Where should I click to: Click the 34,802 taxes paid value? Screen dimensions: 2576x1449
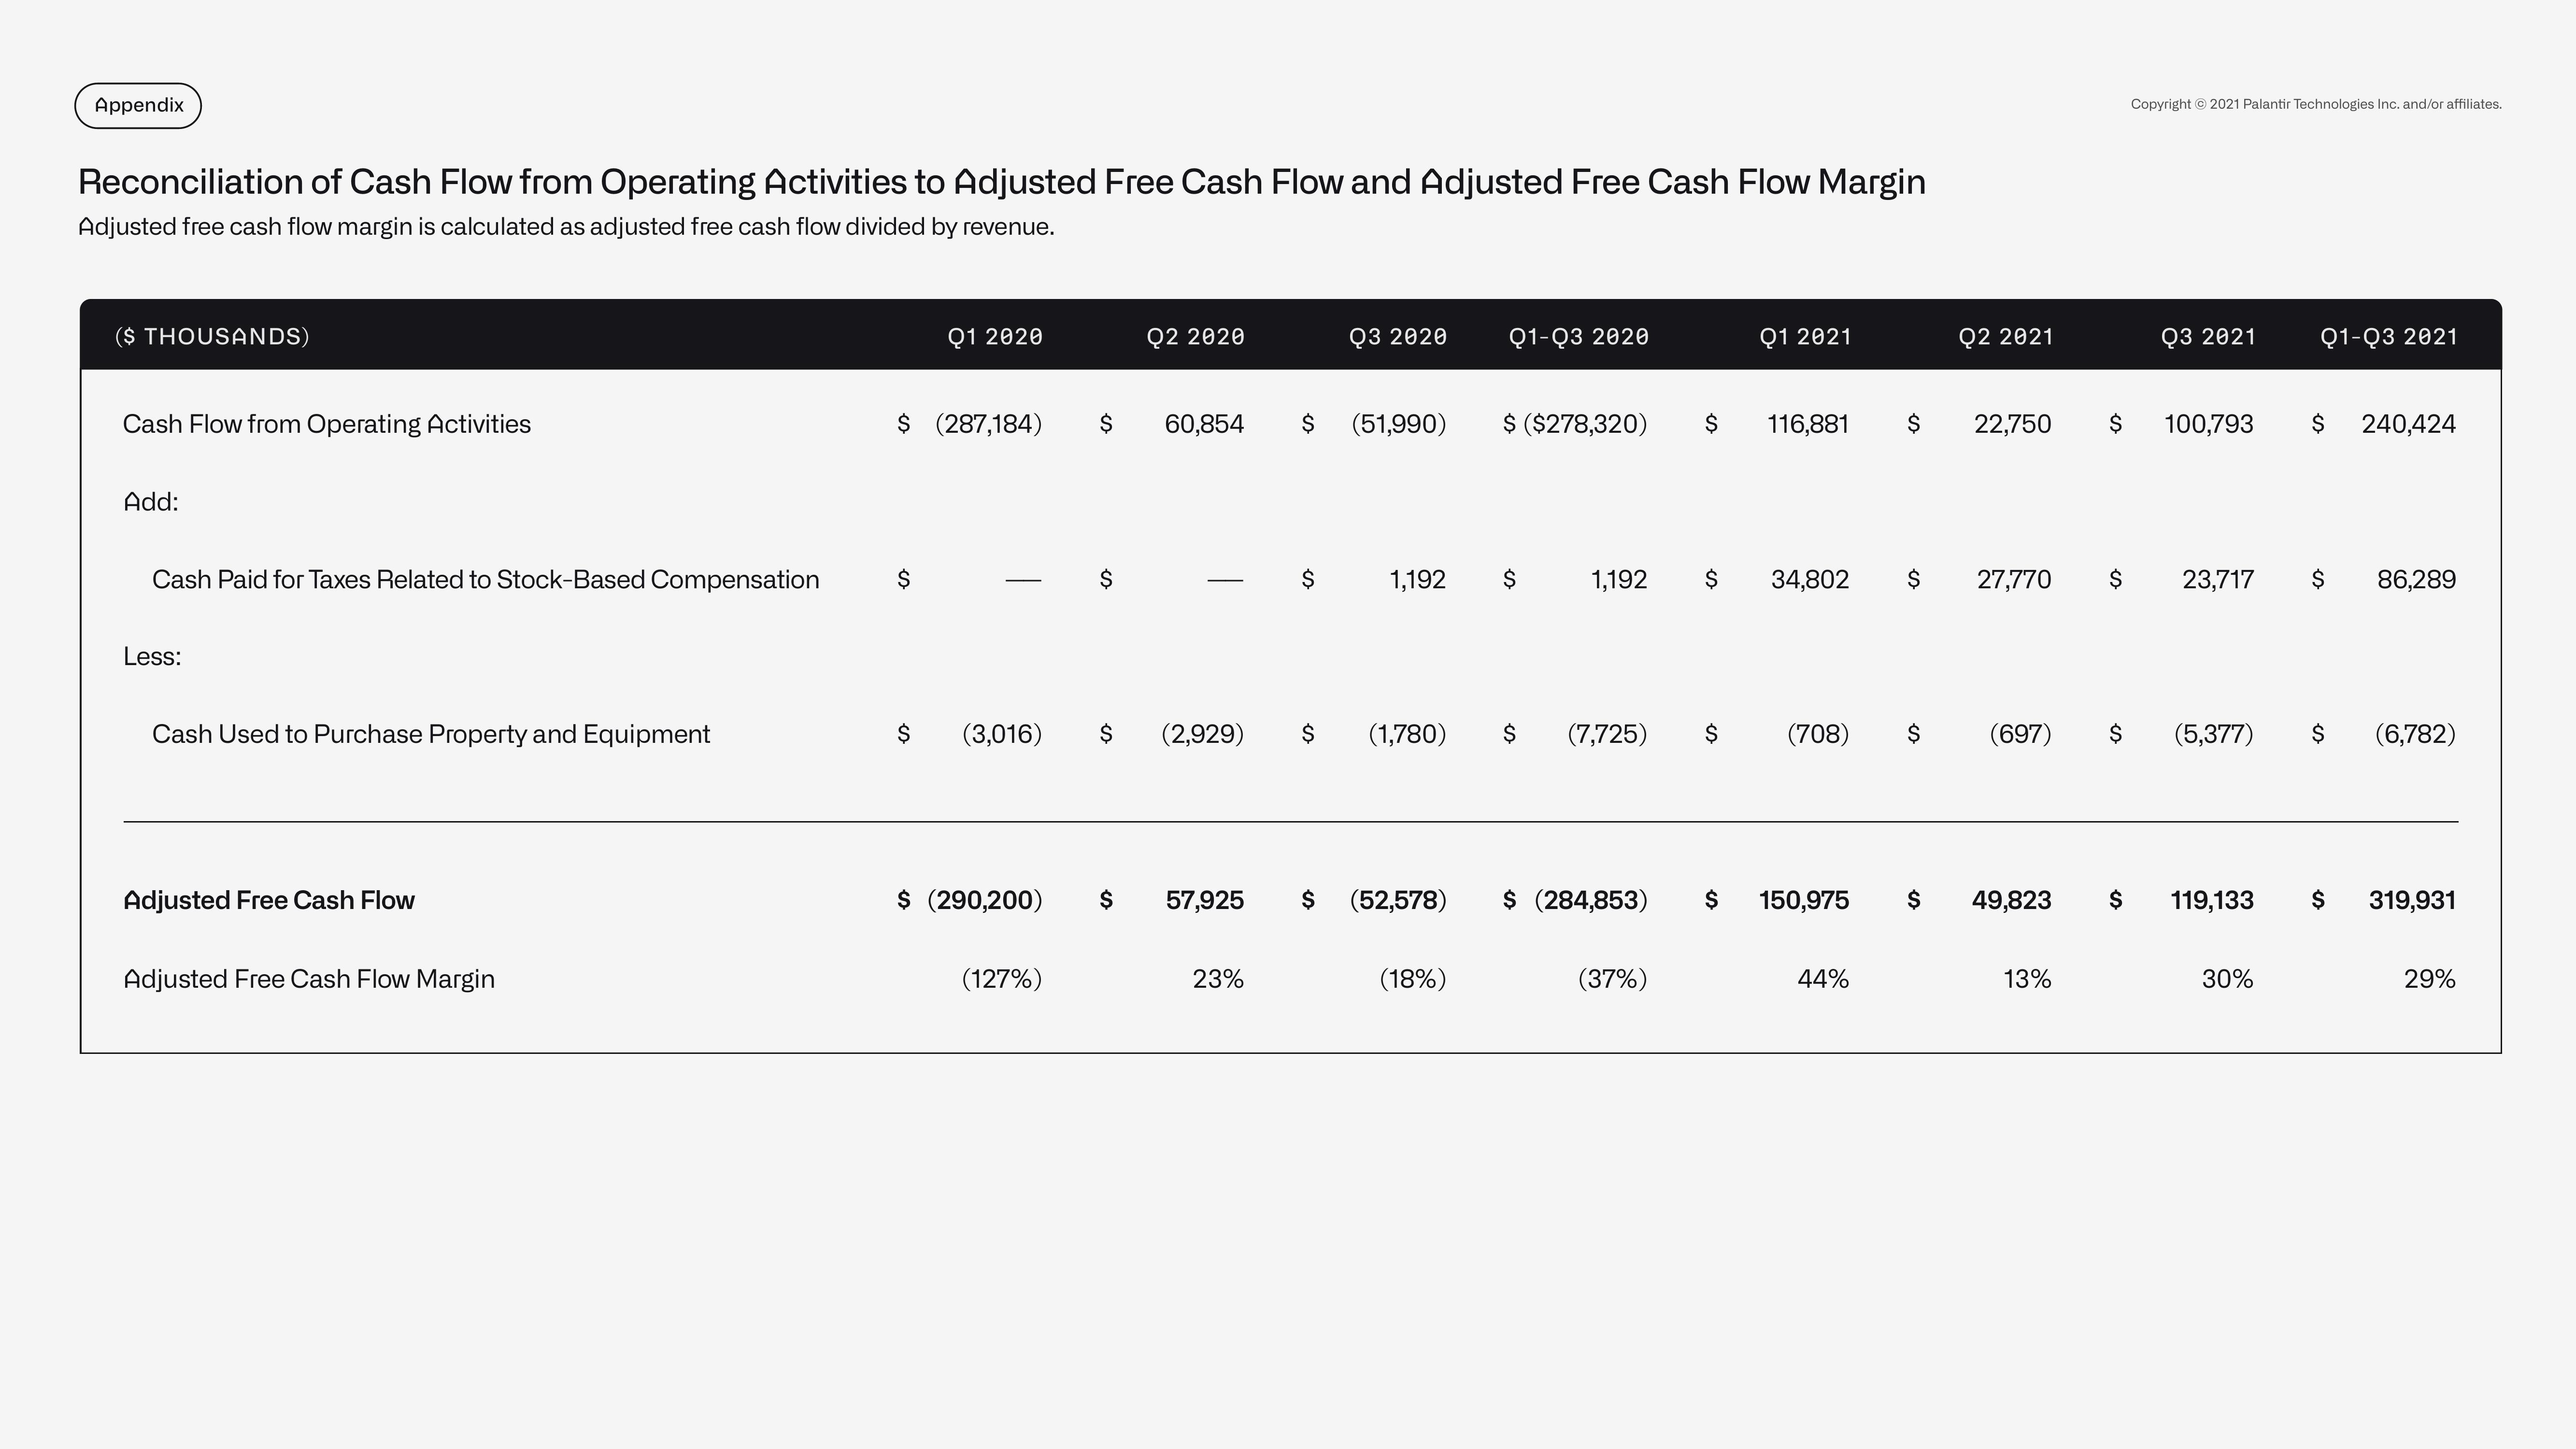point(1810,580)
